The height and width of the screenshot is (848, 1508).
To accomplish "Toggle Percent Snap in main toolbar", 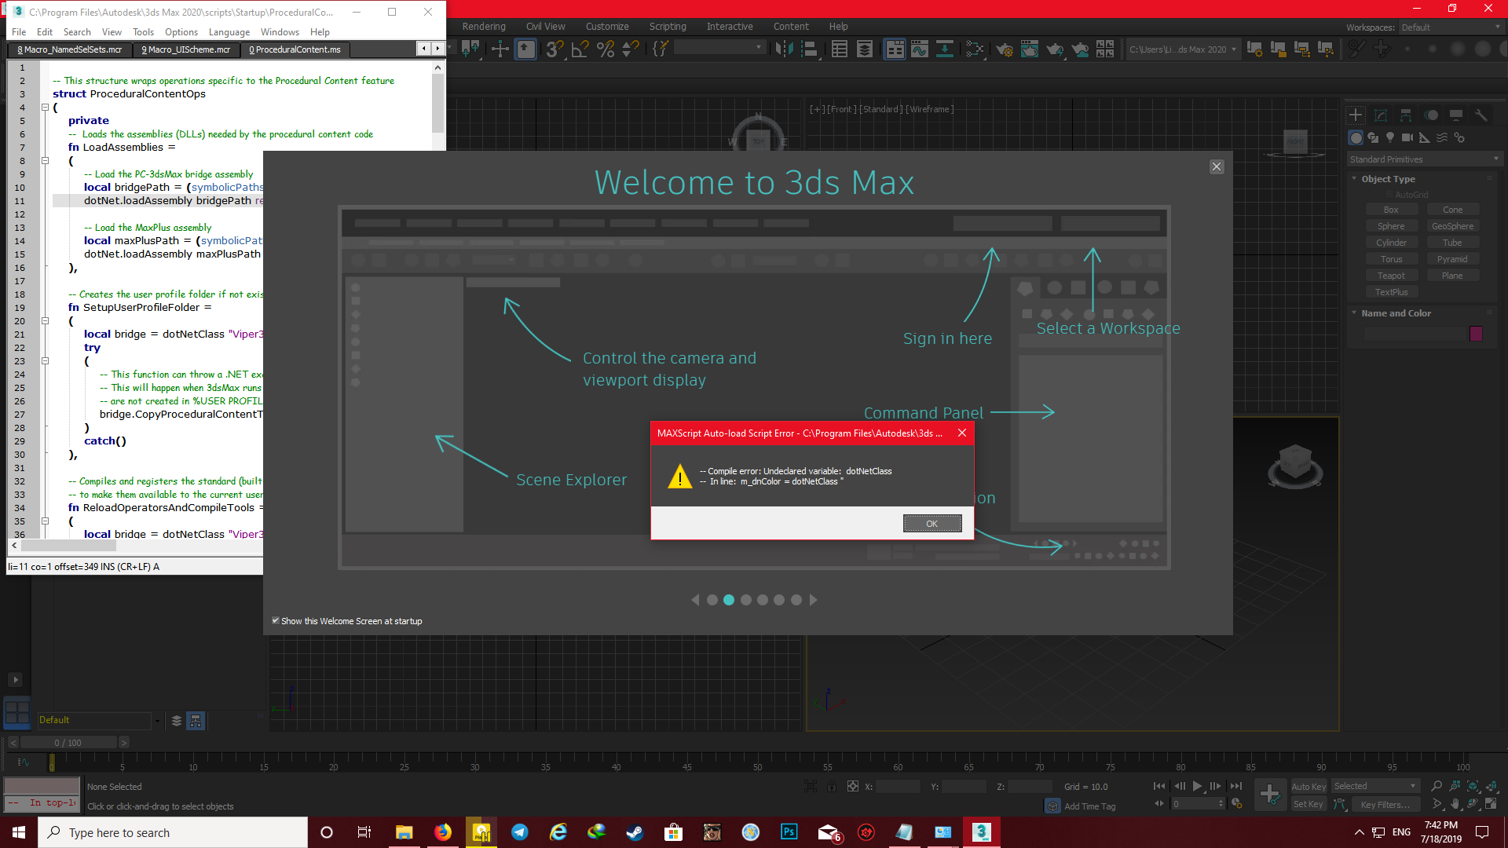I will pyautogui.click(x=605, y=49).
